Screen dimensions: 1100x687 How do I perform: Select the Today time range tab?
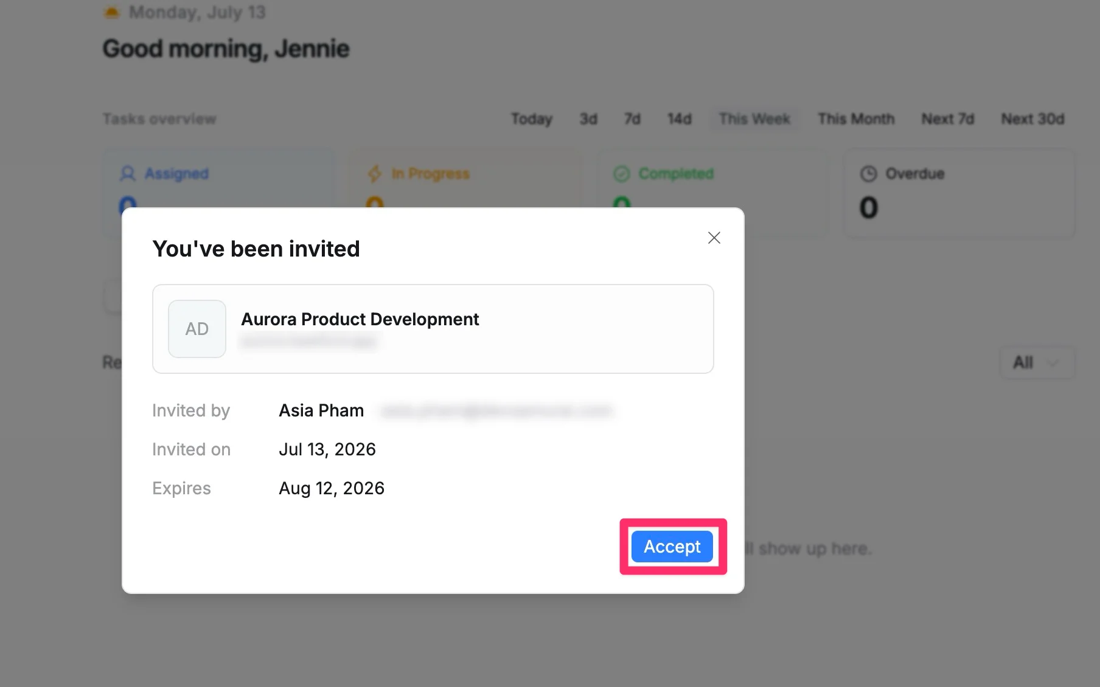click(x=532, y=119)
